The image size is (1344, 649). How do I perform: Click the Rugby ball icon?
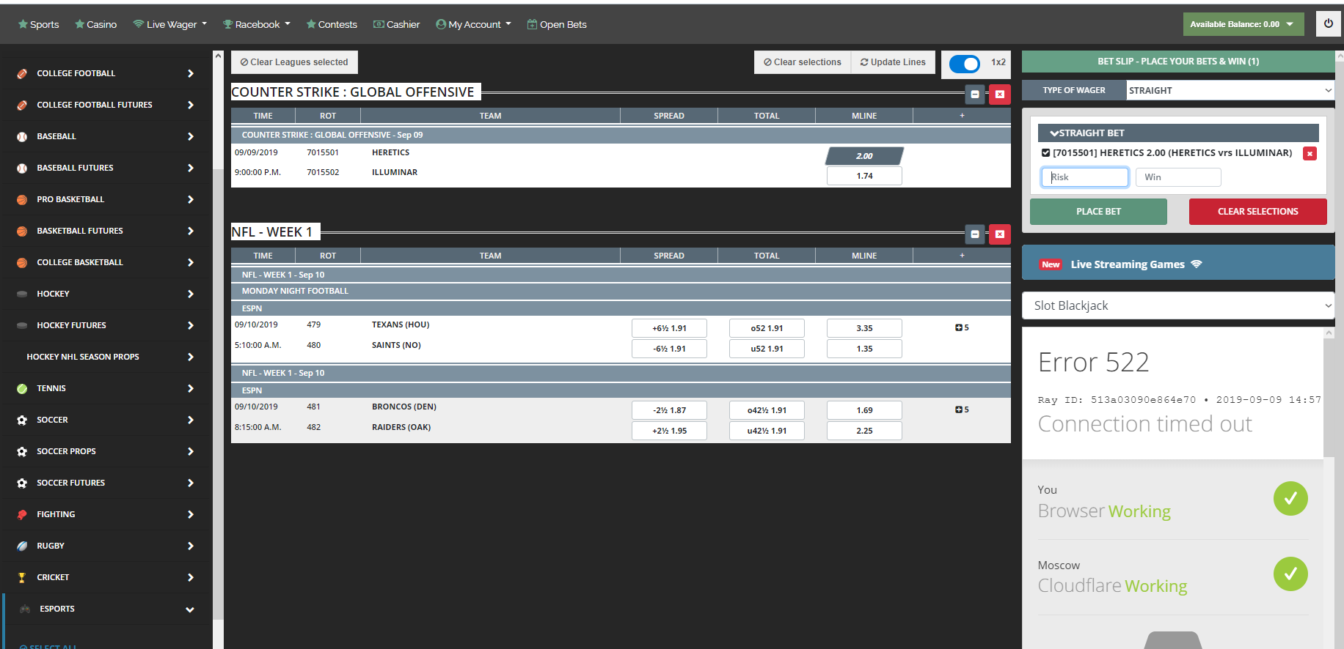click(22, 546)
